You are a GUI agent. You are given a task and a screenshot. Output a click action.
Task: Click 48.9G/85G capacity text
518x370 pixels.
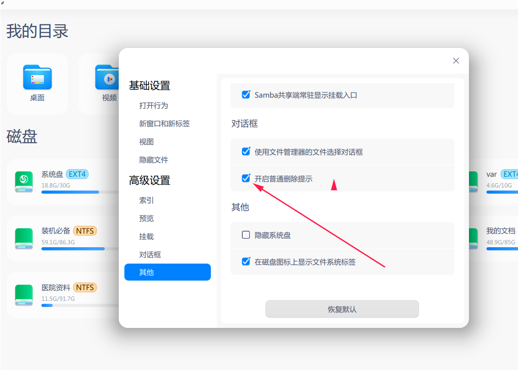pos(501,242)
